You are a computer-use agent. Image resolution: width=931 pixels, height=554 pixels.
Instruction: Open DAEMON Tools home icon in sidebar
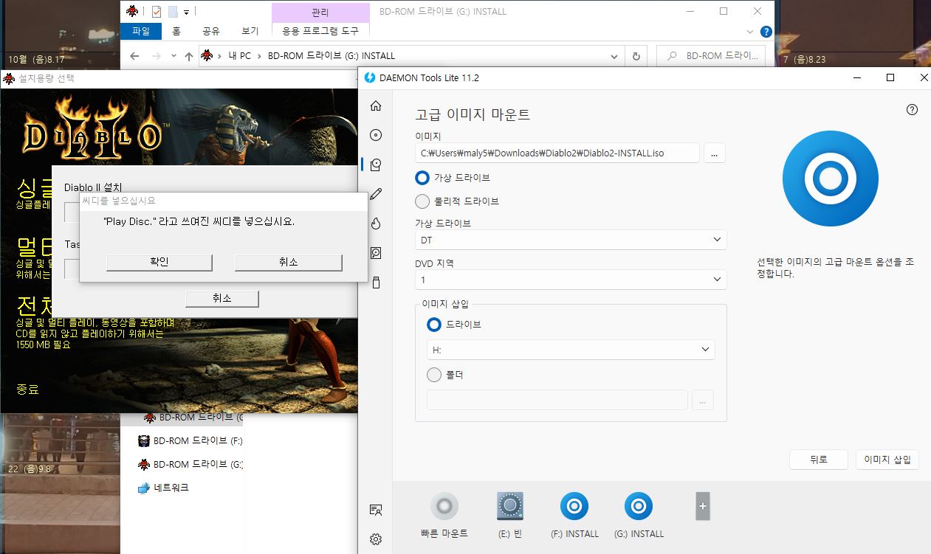[x=376, y=106]
